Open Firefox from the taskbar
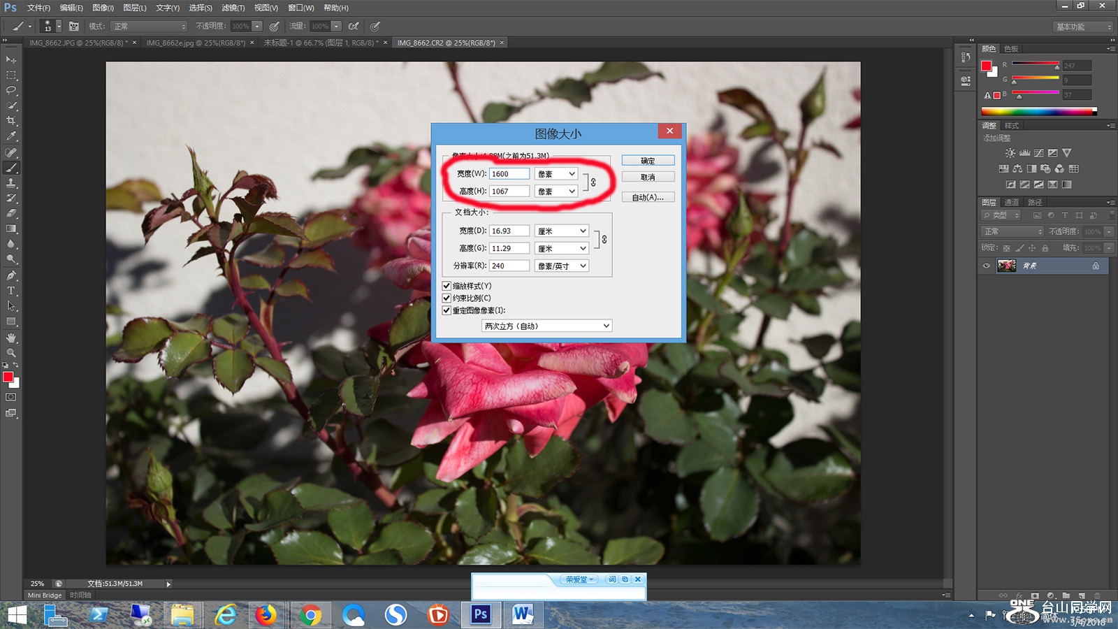This screenshot has width=1118, height=629. pyautogui.click(x=266, y=615)
